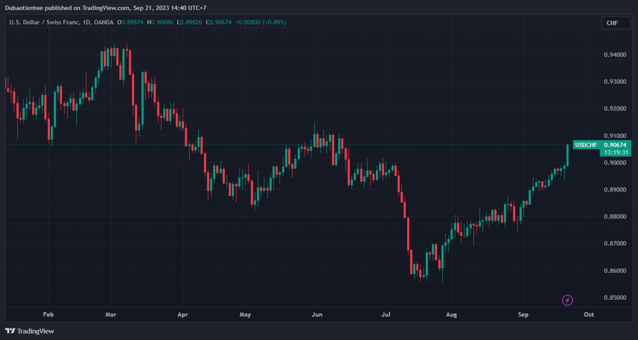Click the Oct label on the time axis

coord(589,314)
